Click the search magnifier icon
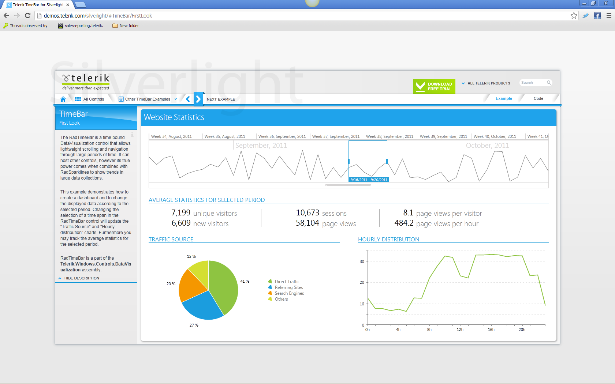 [x=549, y=83]
